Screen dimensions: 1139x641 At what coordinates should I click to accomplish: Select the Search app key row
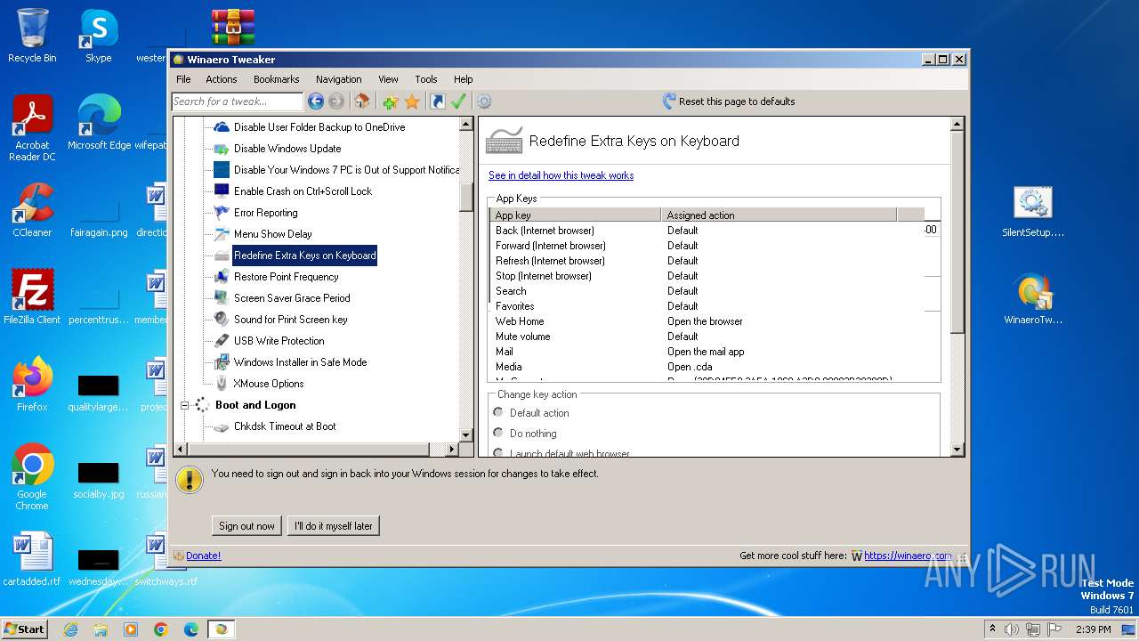pyautogui.click(x=707, y=291)
